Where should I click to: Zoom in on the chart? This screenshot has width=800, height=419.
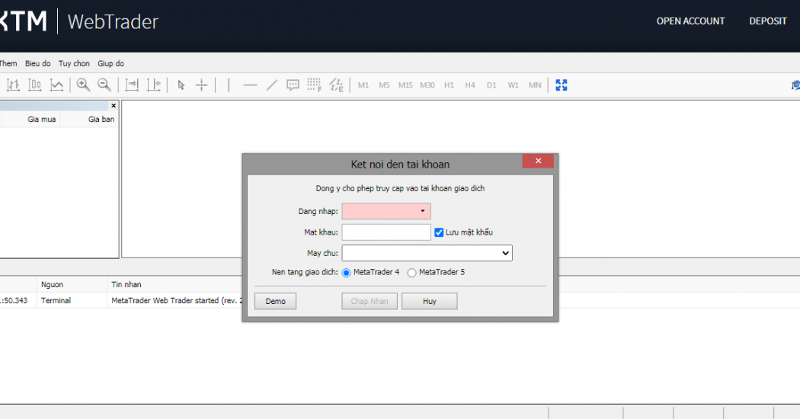[83, 85]
